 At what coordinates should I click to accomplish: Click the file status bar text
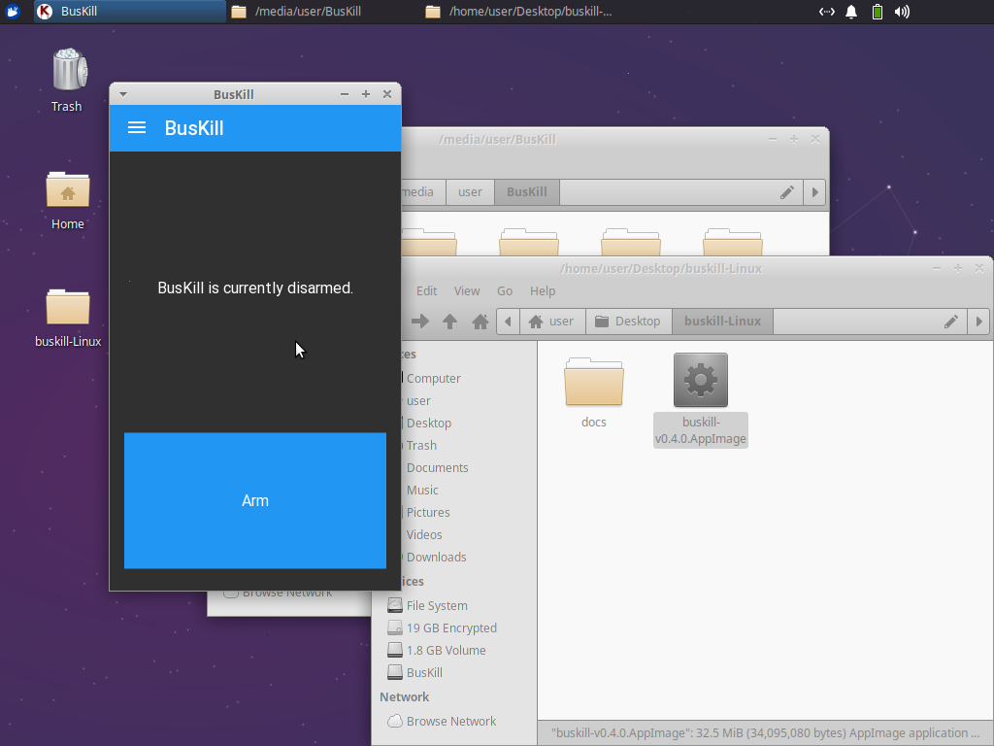click(x=765, y=732)
